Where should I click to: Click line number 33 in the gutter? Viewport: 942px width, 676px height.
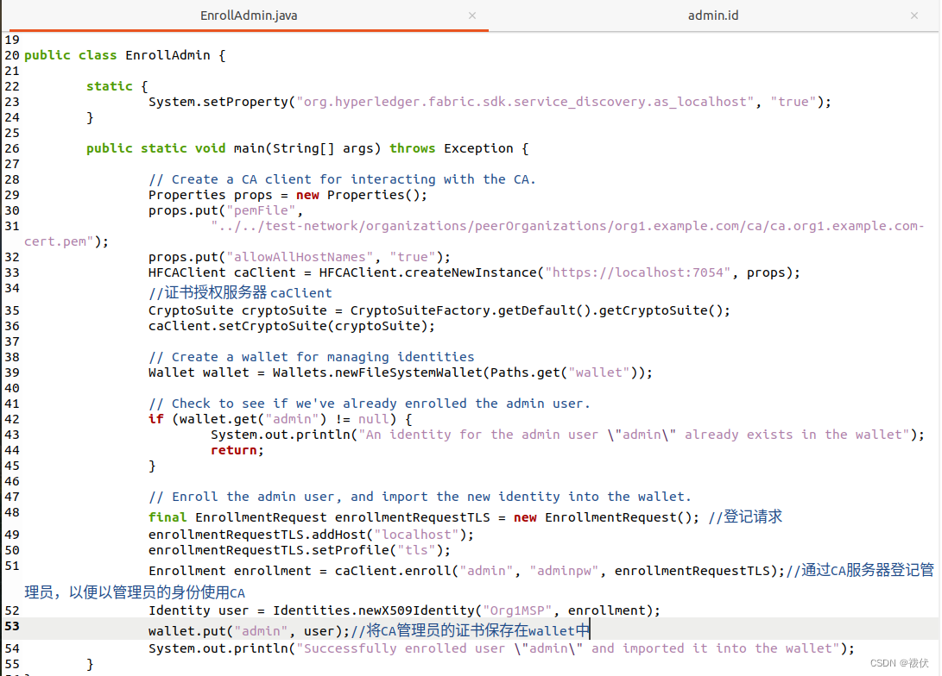click(12, 273)
